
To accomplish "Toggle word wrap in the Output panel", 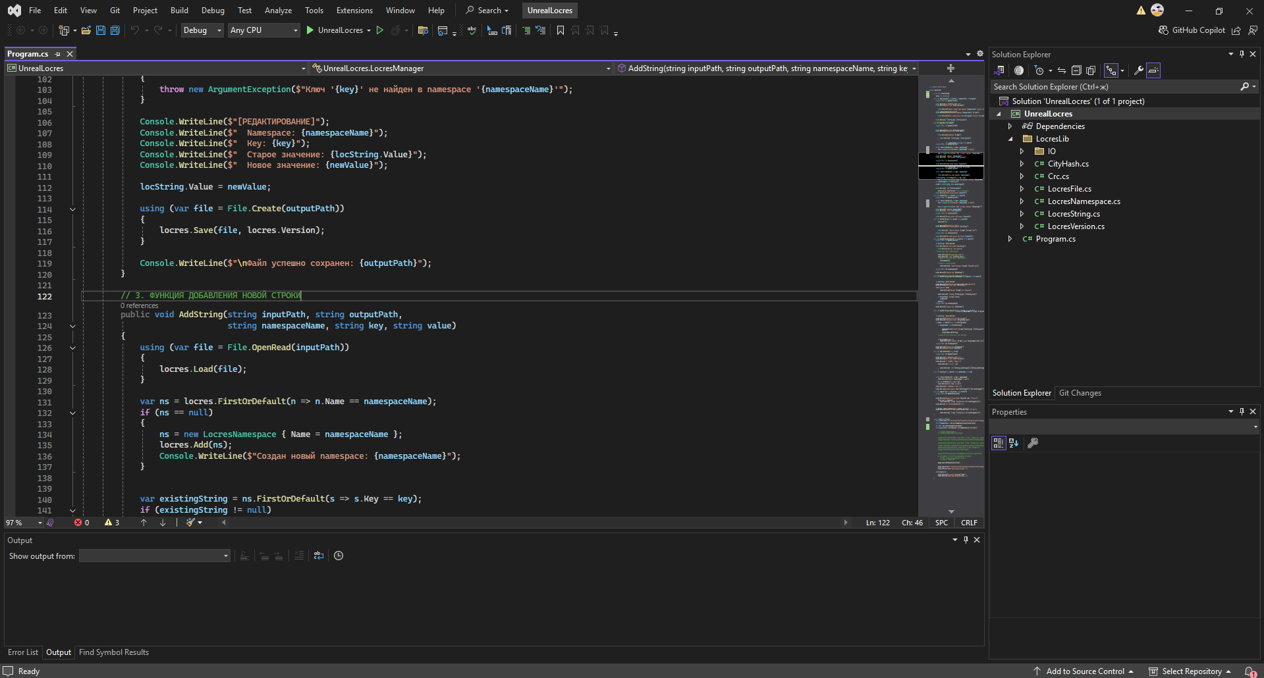I will (x=319, y=556).
